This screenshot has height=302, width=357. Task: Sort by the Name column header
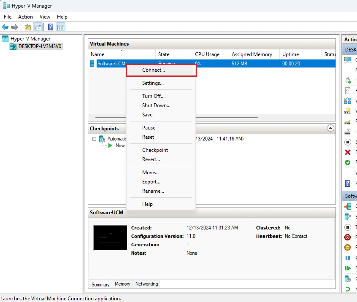[x=122, y=54]
